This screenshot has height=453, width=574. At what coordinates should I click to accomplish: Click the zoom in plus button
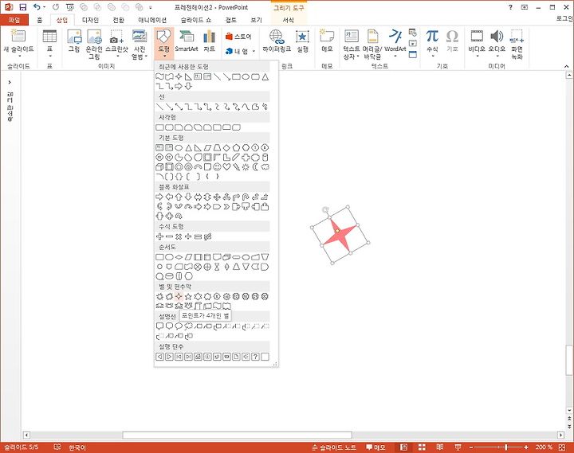point(526,447)
